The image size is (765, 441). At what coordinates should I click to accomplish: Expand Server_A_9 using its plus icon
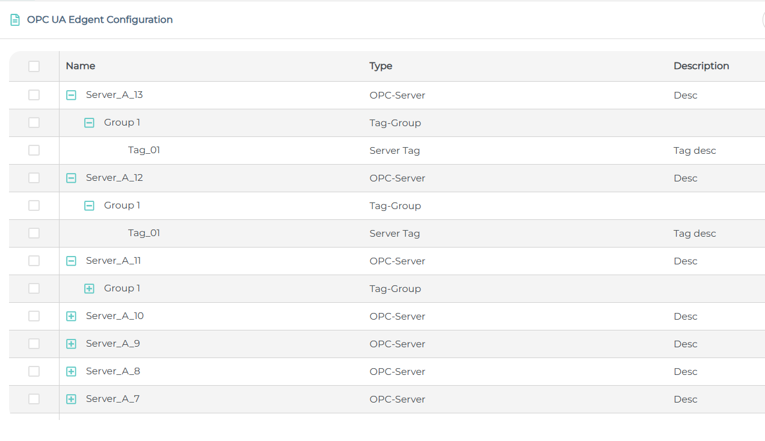(x=71, y=344)
